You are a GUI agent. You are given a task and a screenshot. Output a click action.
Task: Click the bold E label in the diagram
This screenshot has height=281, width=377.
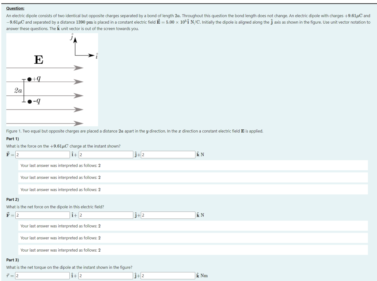coord(39,60)
